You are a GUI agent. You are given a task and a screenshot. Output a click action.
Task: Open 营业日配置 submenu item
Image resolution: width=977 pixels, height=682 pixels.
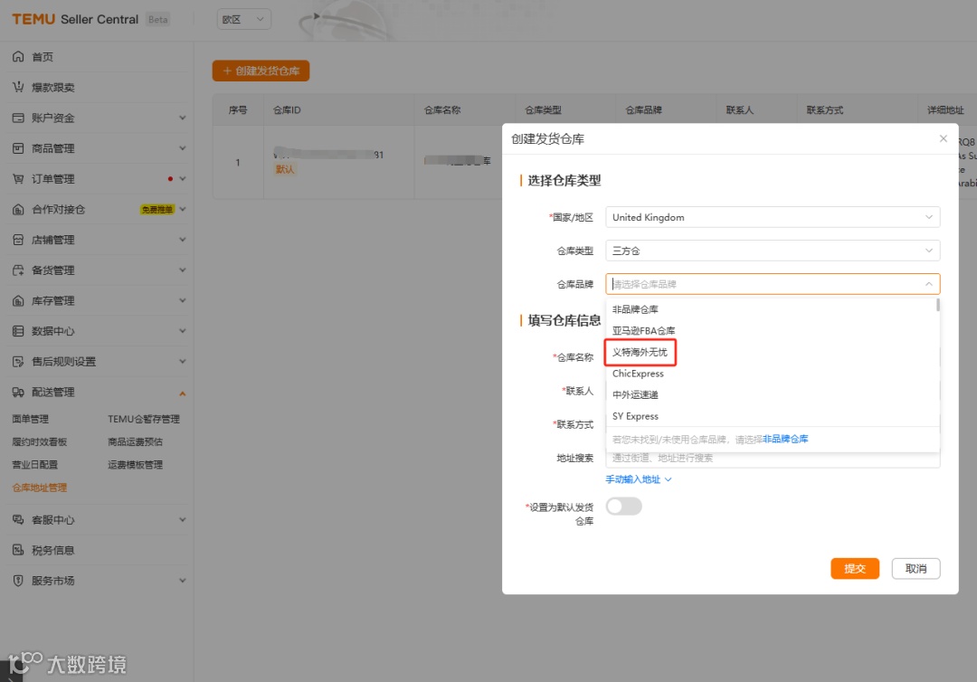click(x=35, y=465)
